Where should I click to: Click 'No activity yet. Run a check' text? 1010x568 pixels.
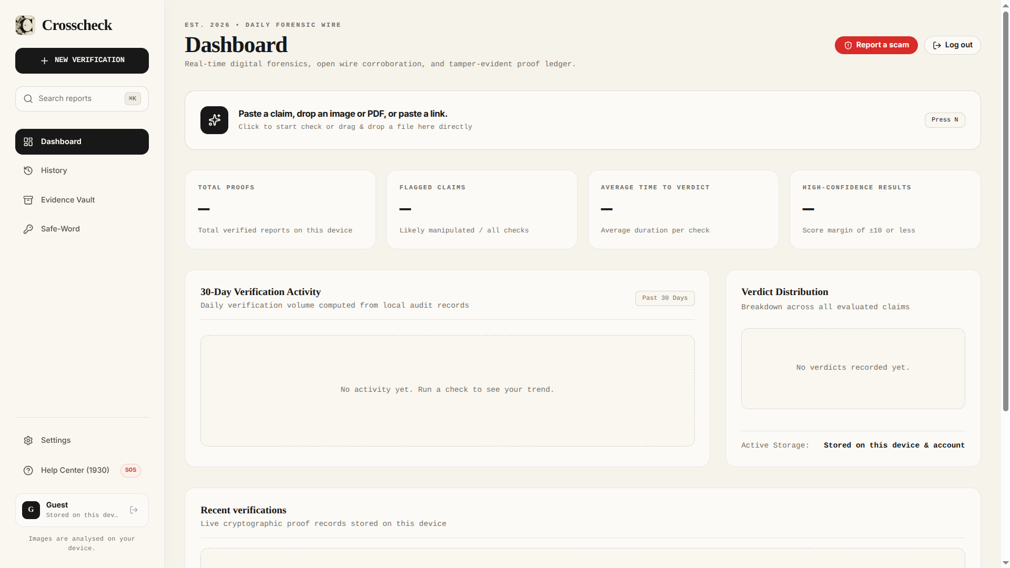pyautogui.click(x=447, y=390)
